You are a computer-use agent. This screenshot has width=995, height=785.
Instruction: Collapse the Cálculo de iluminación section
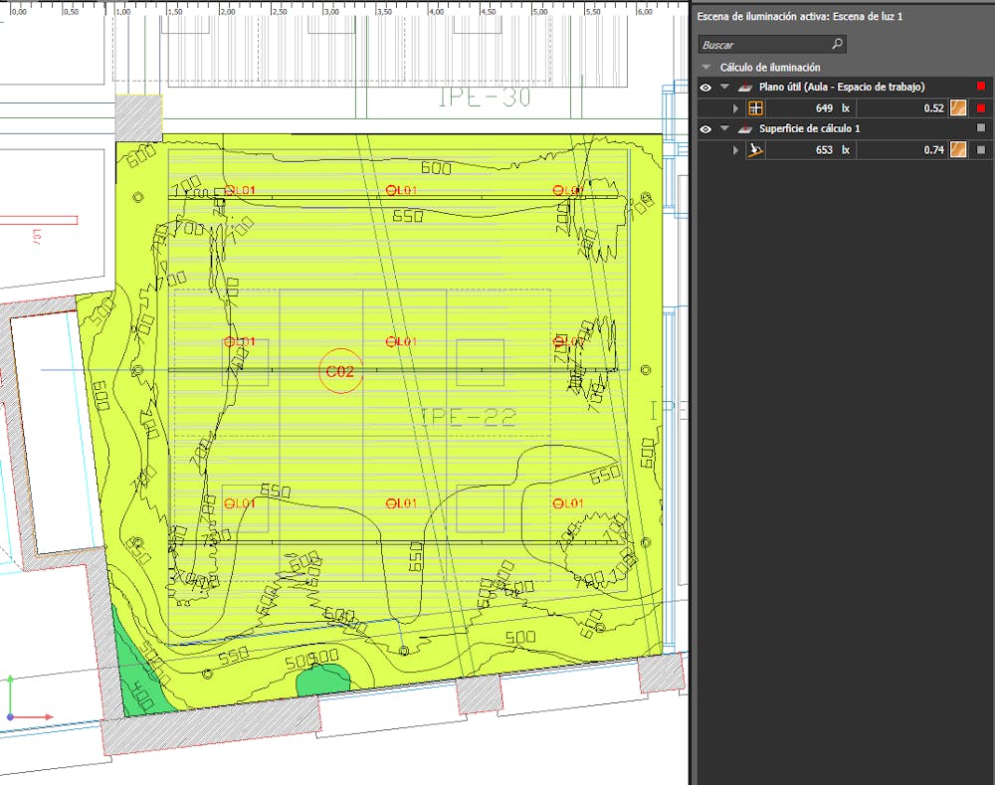coord(705,68)
